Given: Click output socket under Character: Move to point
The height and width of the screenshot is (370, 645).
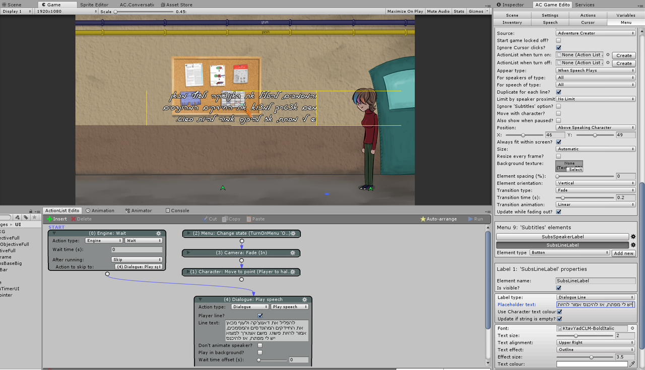Looking at the screenshot, I should point(241,279).
